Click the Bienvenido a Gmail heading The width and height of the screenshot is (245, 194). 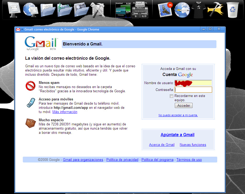(x=83, y=44)
